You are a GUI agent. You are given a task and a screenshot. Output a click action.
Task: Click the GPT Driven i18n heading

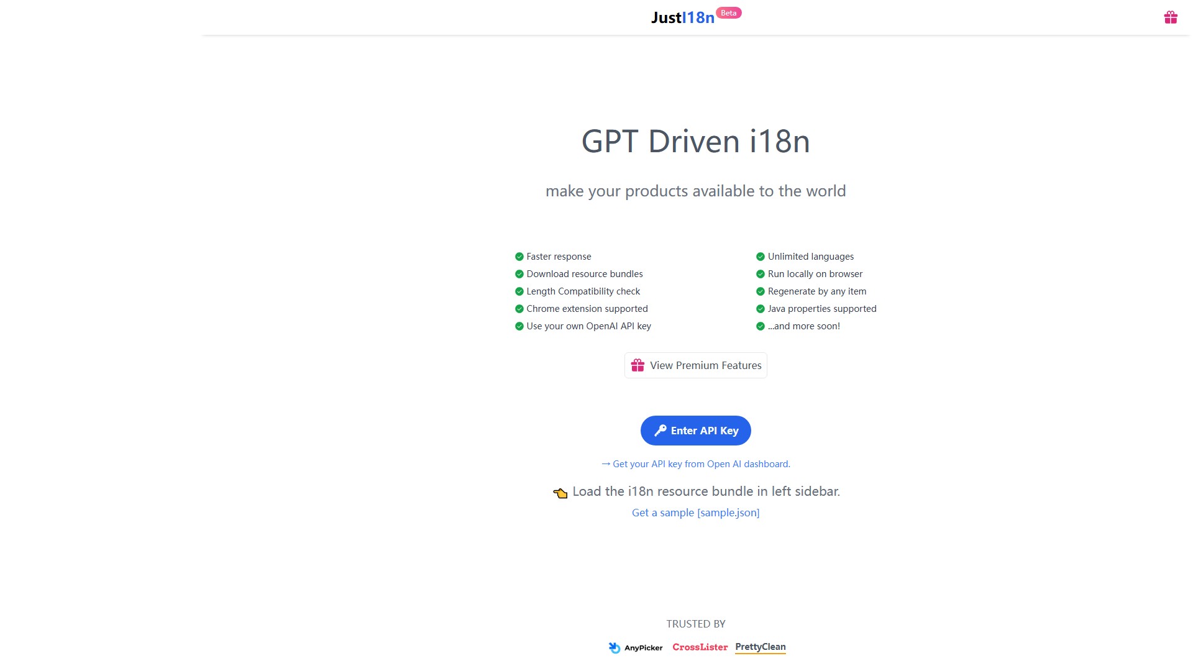tap(696, 142)
